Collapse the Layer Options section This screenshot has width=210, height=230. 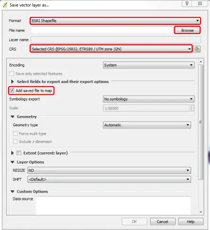coord(12,162)
